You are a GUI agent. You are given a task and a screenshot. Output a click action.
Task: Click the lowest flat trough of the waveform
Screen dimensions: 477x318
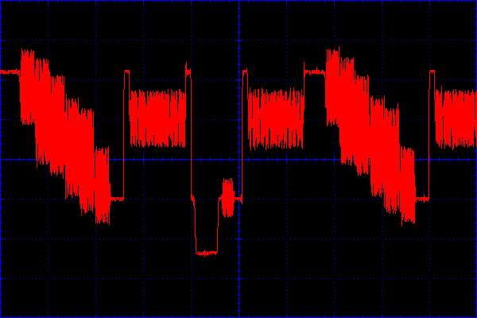[206, 253]
